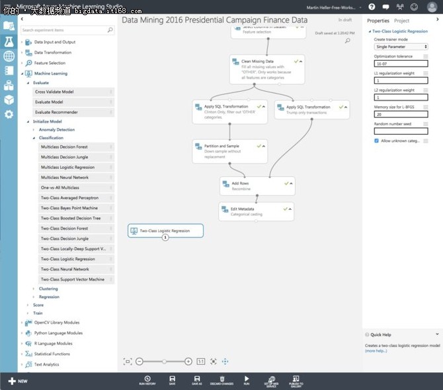The image size is (443, 390).
Task: Collapse the module palette left arrow
Action: click(x=22, y=19)
